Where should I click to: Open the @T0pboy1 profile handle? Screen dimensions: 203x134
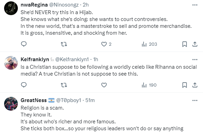pos(69,100)
